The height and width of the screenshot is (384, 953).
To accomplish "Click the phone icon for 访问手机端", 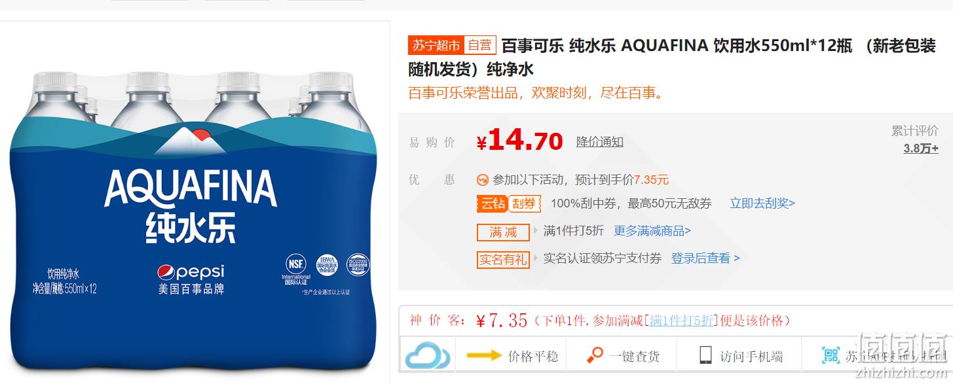I will pyautogui.click(x=705, y=355).
